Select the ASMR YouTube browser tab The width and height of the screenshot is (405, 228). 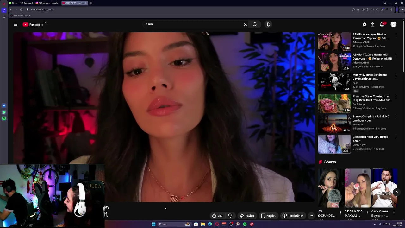[74, 3]
